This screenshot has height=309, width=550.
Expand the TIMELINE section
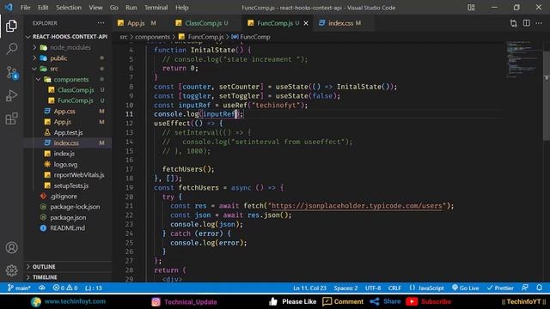(x=67, y=277)
